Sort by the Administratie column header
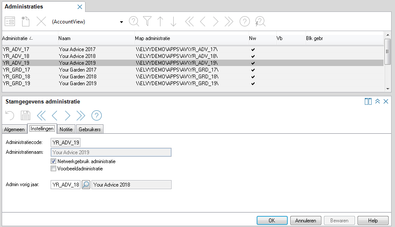The width and height of the screenshot is (395, 227). pos(17,38)
